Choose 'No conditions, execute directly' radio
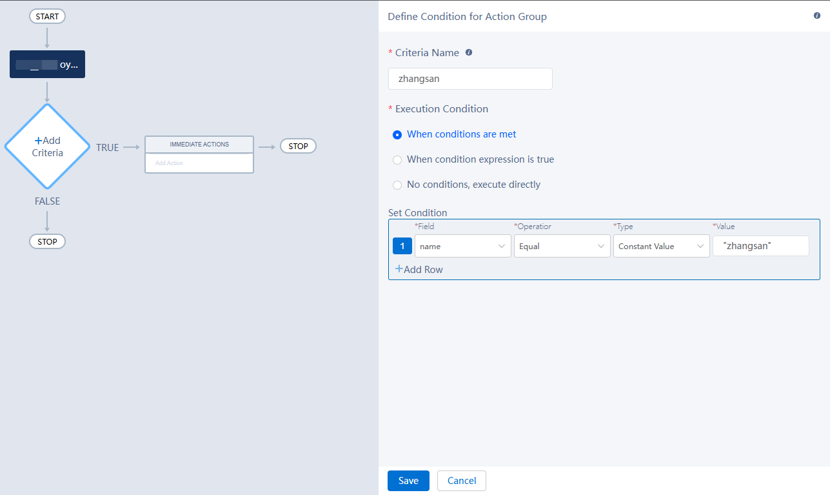Viewport: 830px width, 495px height. click(x=397, y=185)
